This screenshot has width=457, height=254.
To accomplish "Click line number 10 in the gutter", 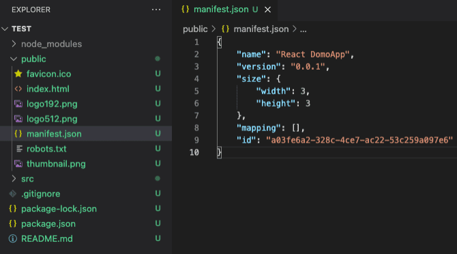I will pos(194,152).
